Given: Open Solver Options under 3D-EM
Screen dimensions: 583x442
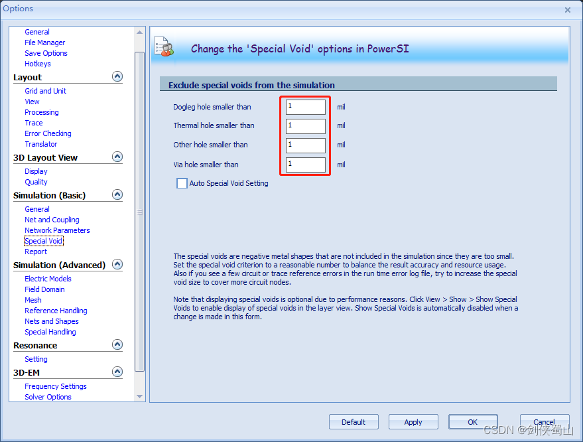Looking at the screenshot, I should [x=48, y=397].
